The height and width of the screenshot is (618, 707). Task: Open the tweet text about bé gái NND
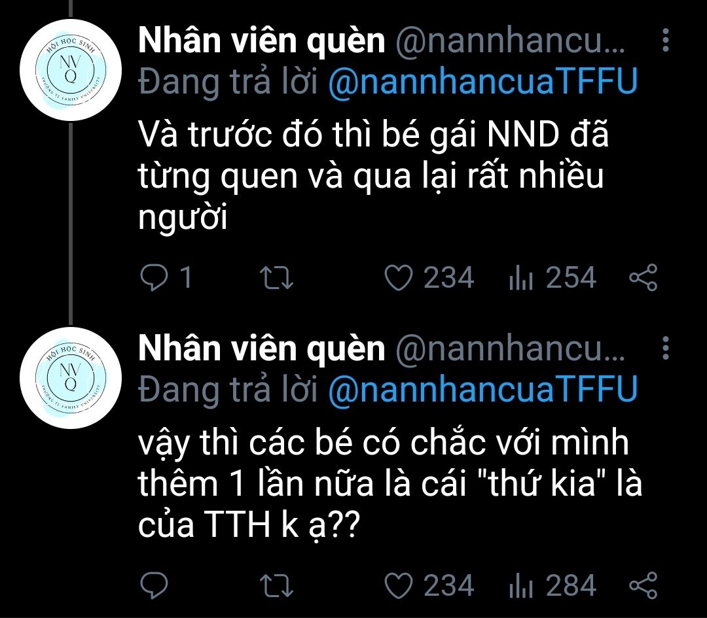(x=373, y=176)
